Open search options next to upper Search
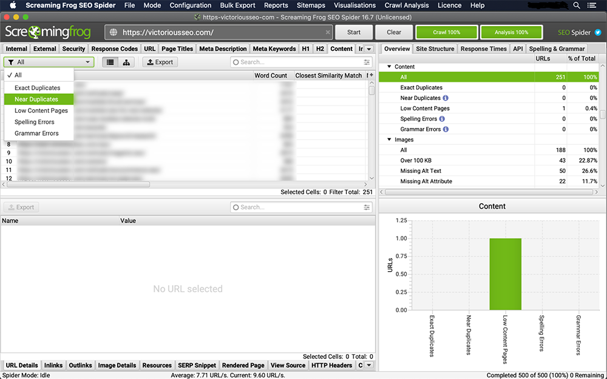607x379 pixels. click(x=367, y=62)
